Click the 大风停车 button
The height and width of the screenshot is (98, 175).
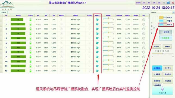(157, 74)
